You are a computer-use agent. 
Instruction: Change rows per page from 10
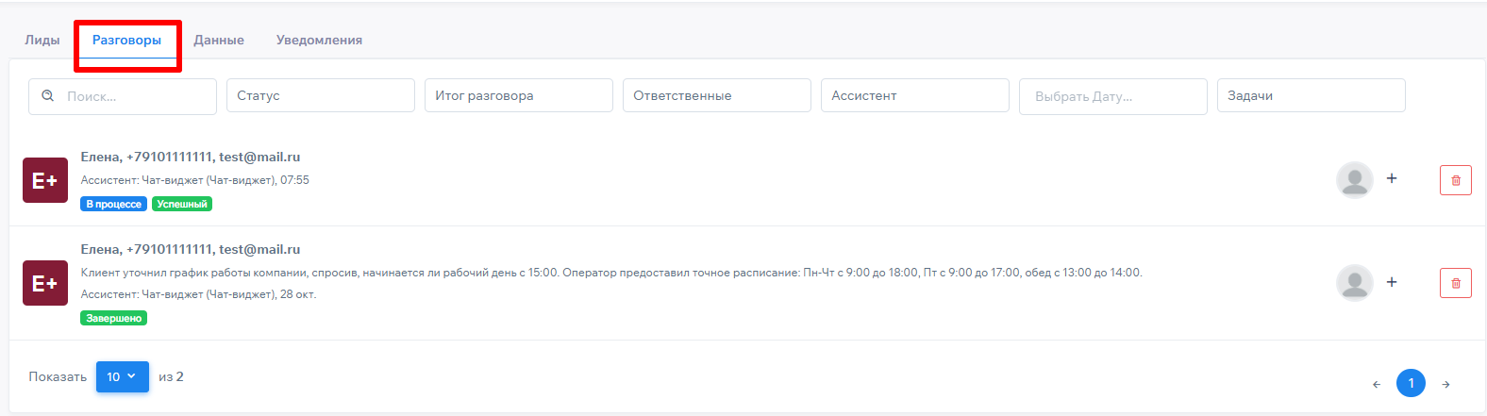click(x=122, y=376)
